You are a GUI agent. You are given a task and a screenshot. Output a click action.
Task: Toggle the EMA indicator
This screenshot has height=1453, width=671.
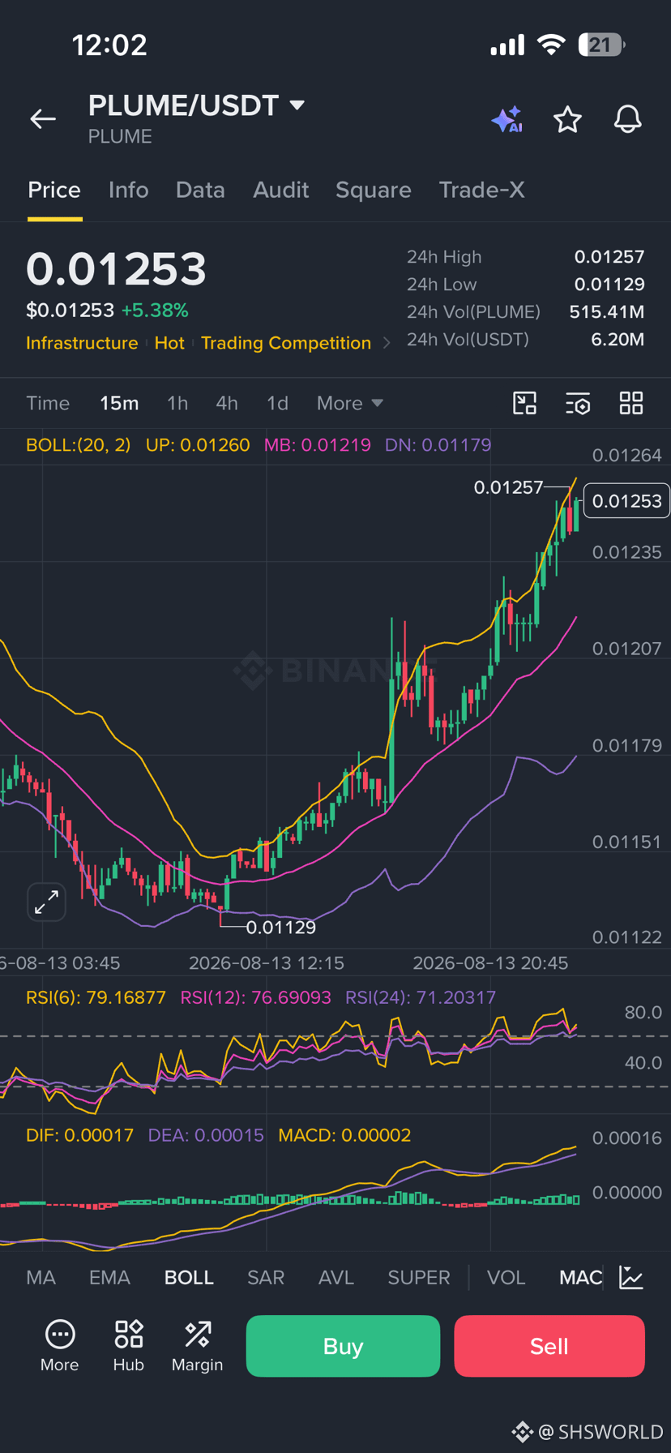(x=109, y=1277)
